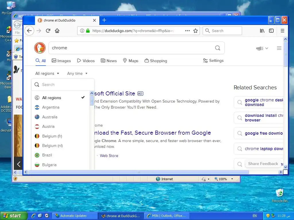
Task: Click IE carousel previous arrow
Action: tap(18, 164)
